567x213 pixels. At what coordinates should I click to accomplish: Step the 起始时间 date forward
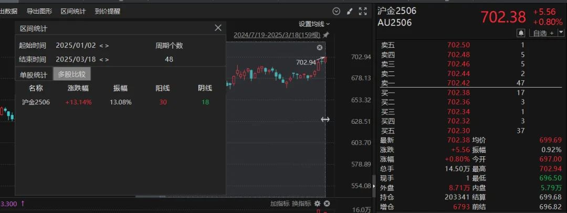pos(107,46)
